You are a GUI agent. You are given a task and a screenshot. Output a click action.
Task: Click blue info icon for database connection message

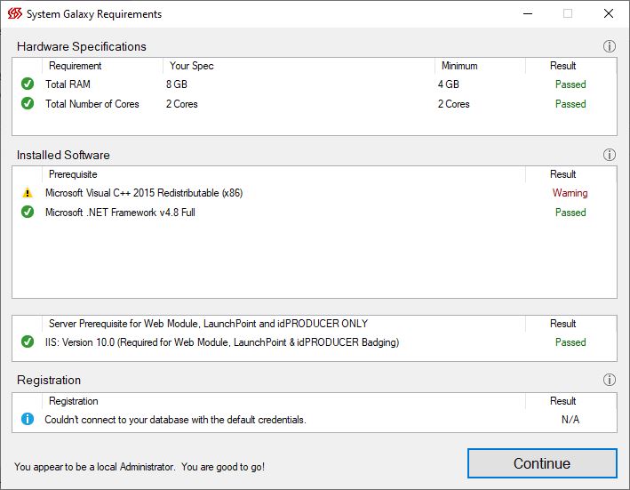point(28,419)
